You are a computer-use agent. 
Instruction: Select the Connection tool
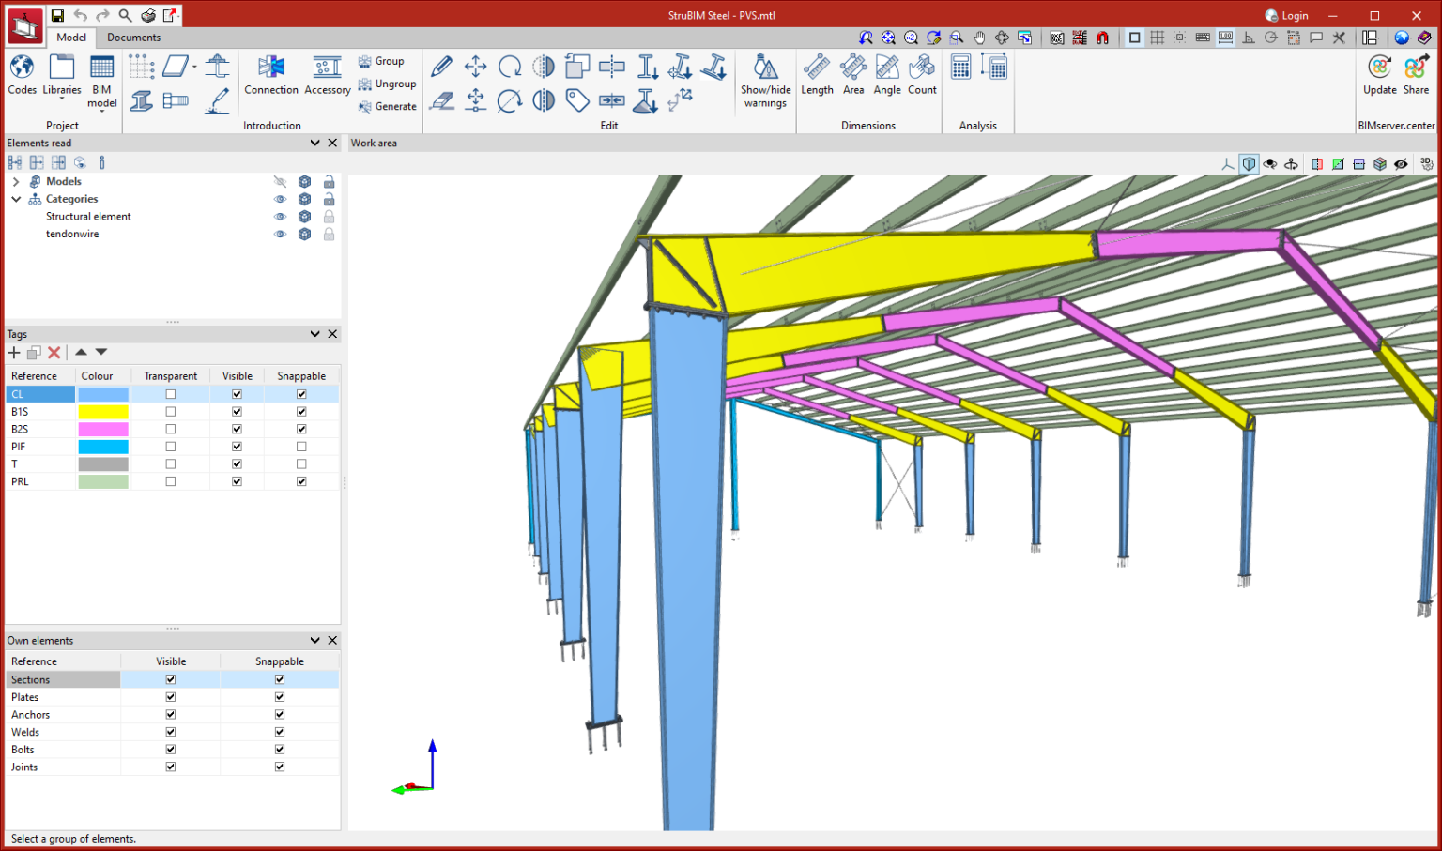(x=270, y=75)
